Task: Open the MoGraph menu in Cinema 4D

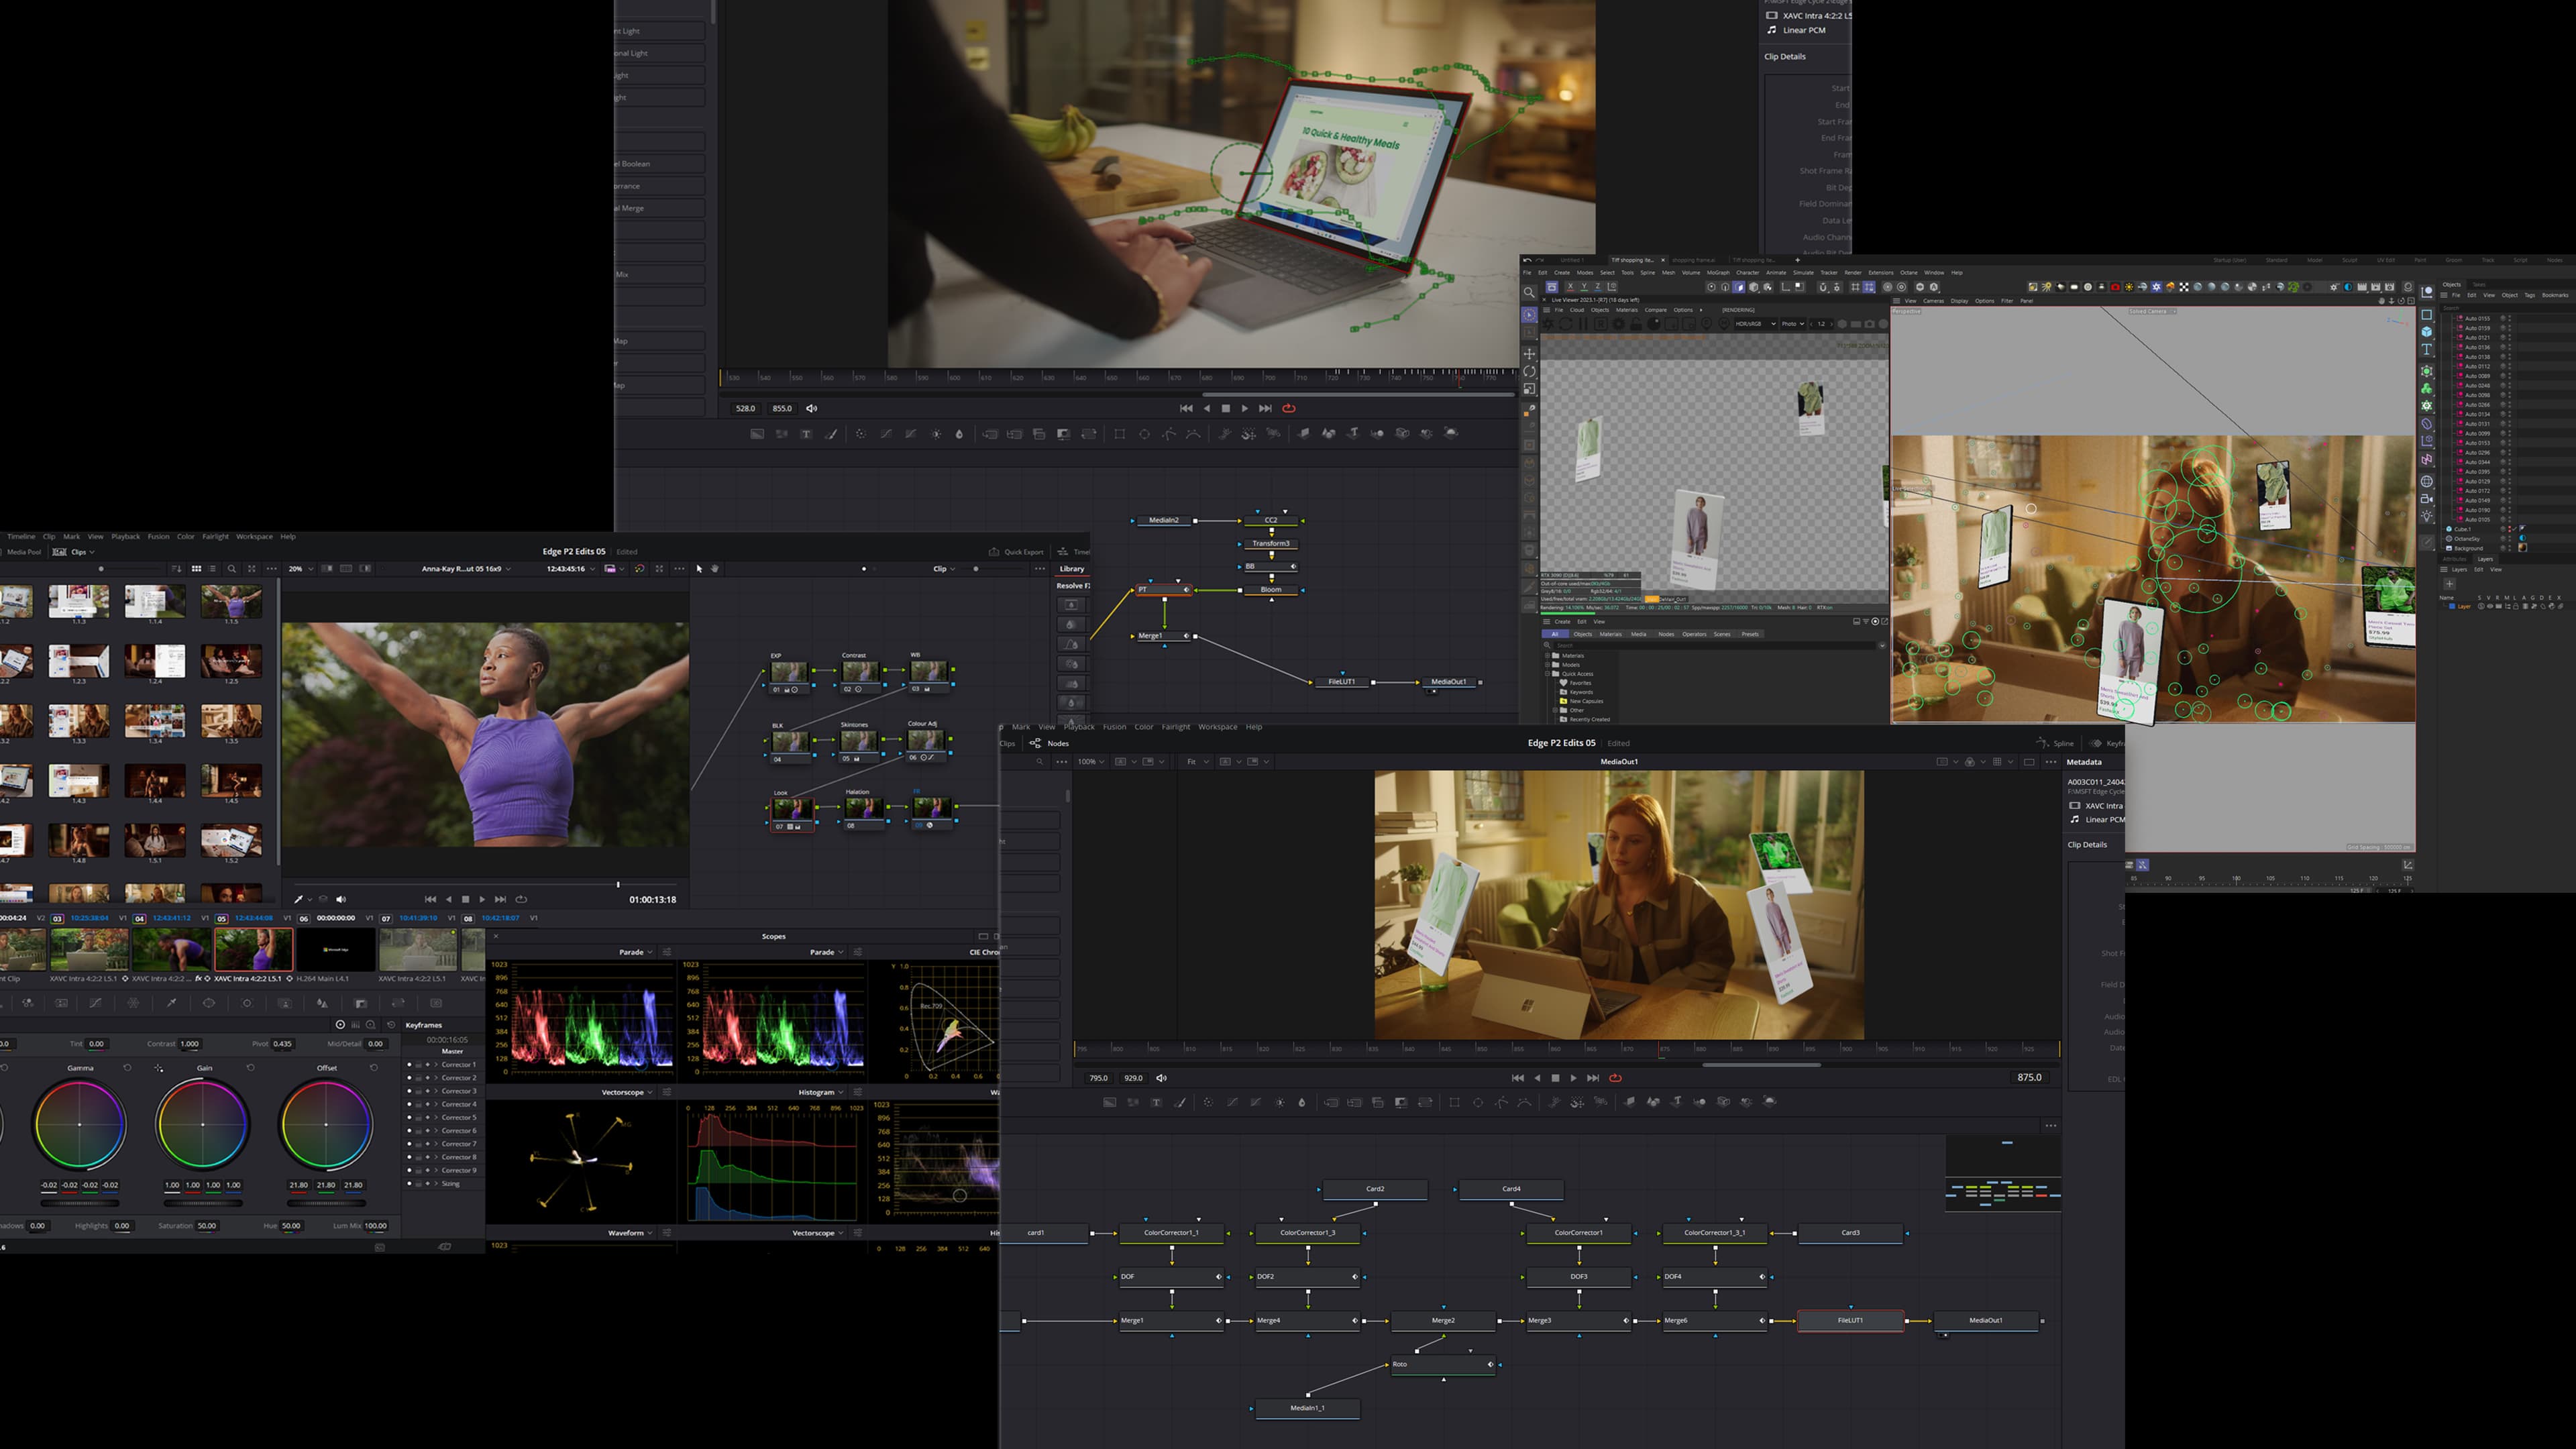Action: click(1719, 273)
